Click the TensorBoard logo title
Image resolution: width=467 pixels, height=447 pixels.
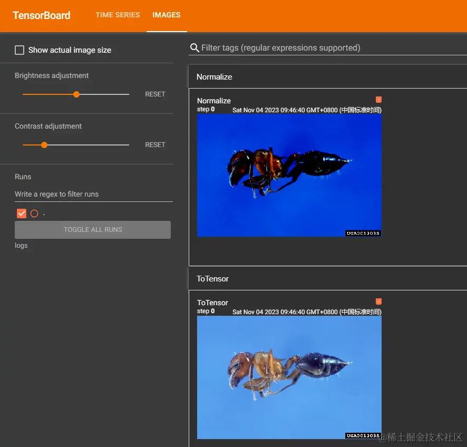tap(42, 15)
